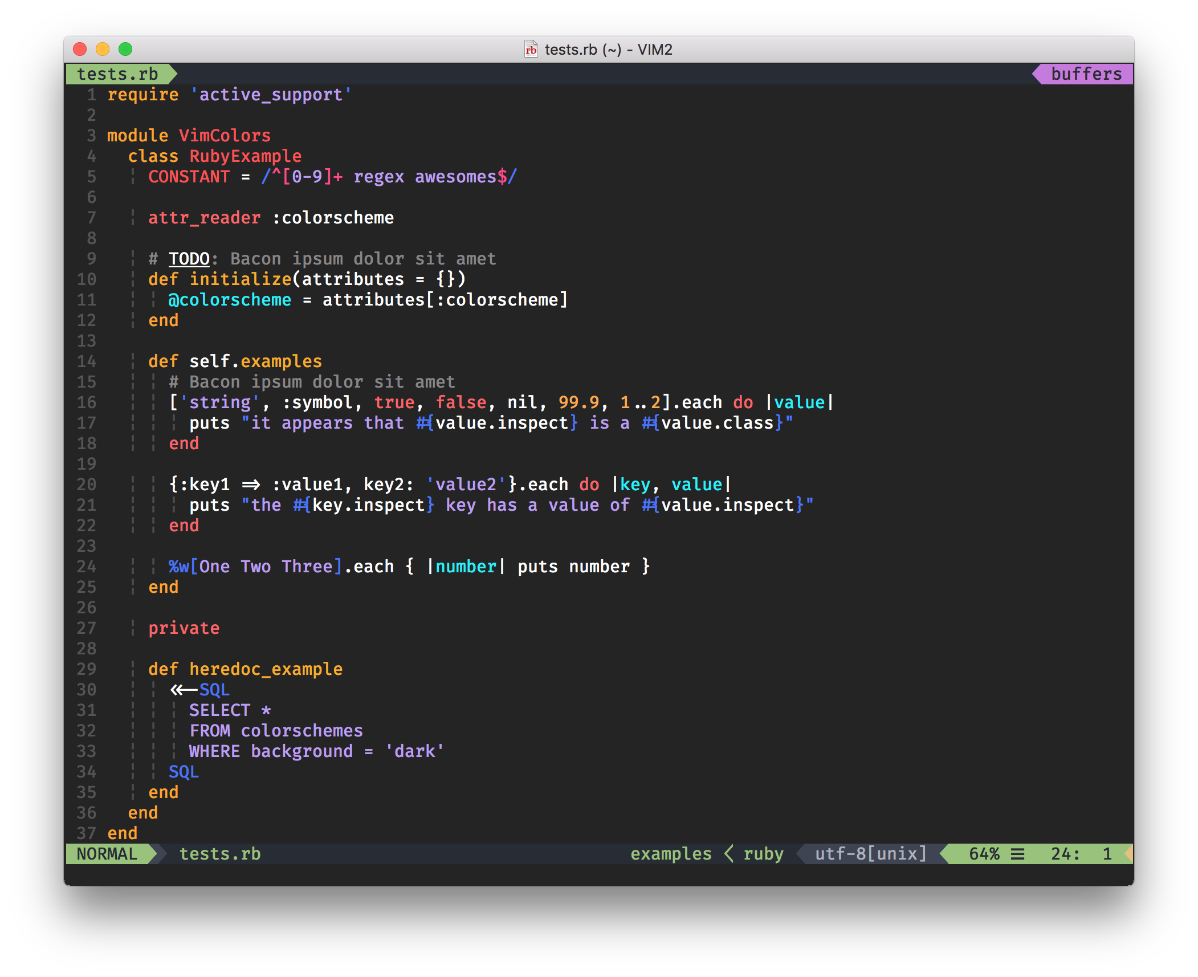
Task: Click line number 14 in the gutter
Action: (x=87, y=361)
